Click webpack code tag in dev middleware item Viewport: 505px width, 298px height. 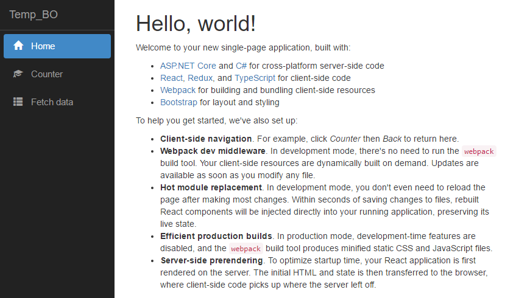tap(479, 151)
